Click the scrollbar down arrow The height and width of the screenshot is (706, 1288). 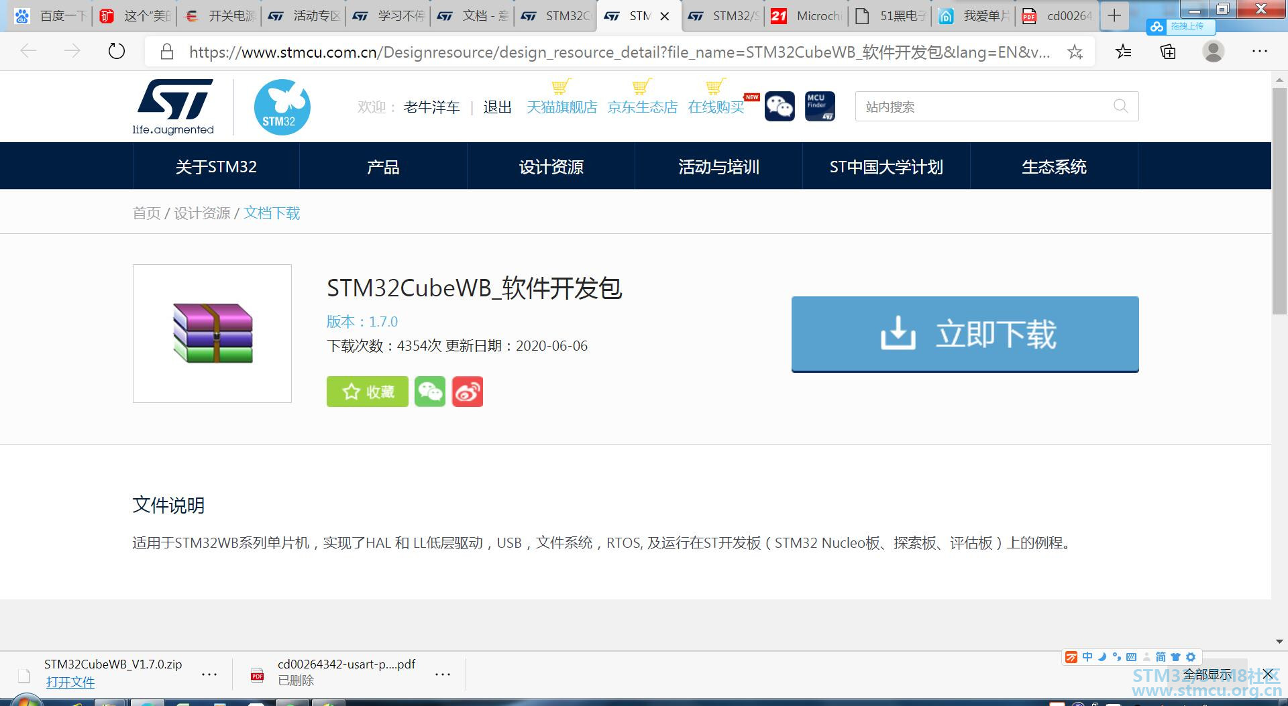coord(1279,642)
